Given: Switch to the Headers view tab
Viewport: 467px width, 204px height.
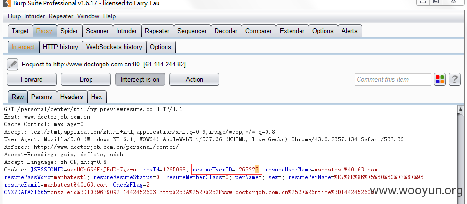Looking at the screenshot, I should pyautogui.click(x=72, y=97).
